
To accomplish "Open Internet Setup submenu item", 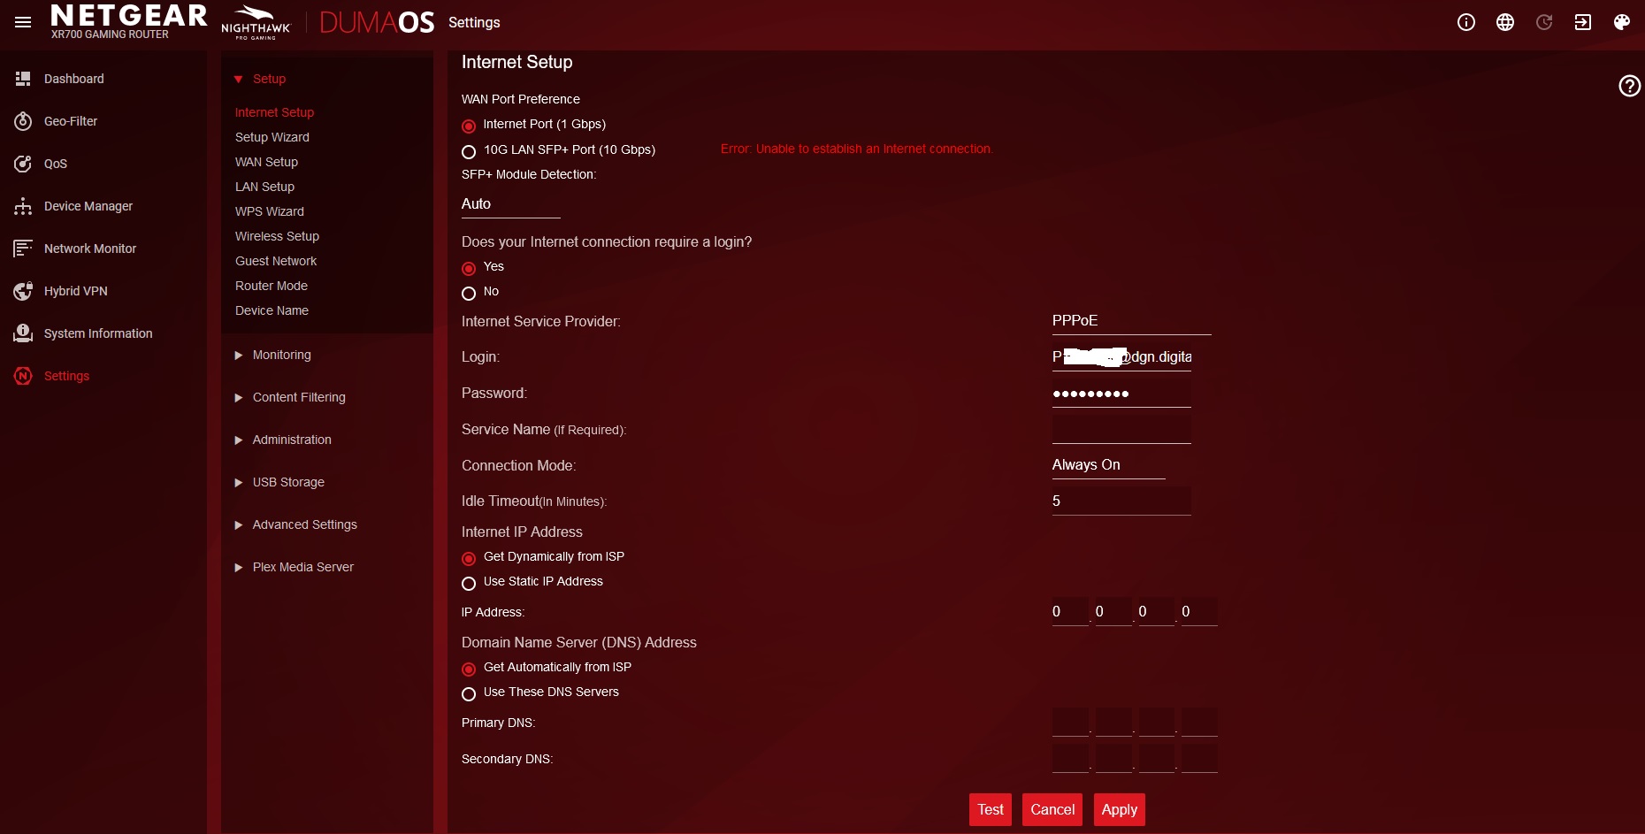I will point(274,112).
